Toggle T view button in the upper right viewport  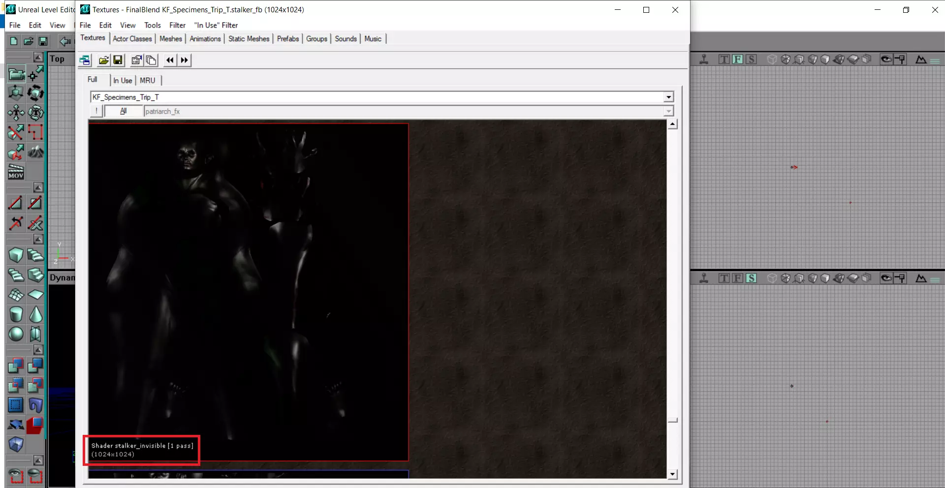(x=724, y=60)
